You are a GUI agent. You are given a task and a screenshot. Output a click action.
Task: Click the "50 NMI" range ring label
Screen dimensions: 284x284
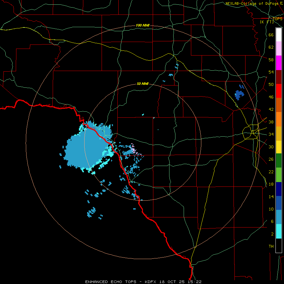click(x=143, y=84)
